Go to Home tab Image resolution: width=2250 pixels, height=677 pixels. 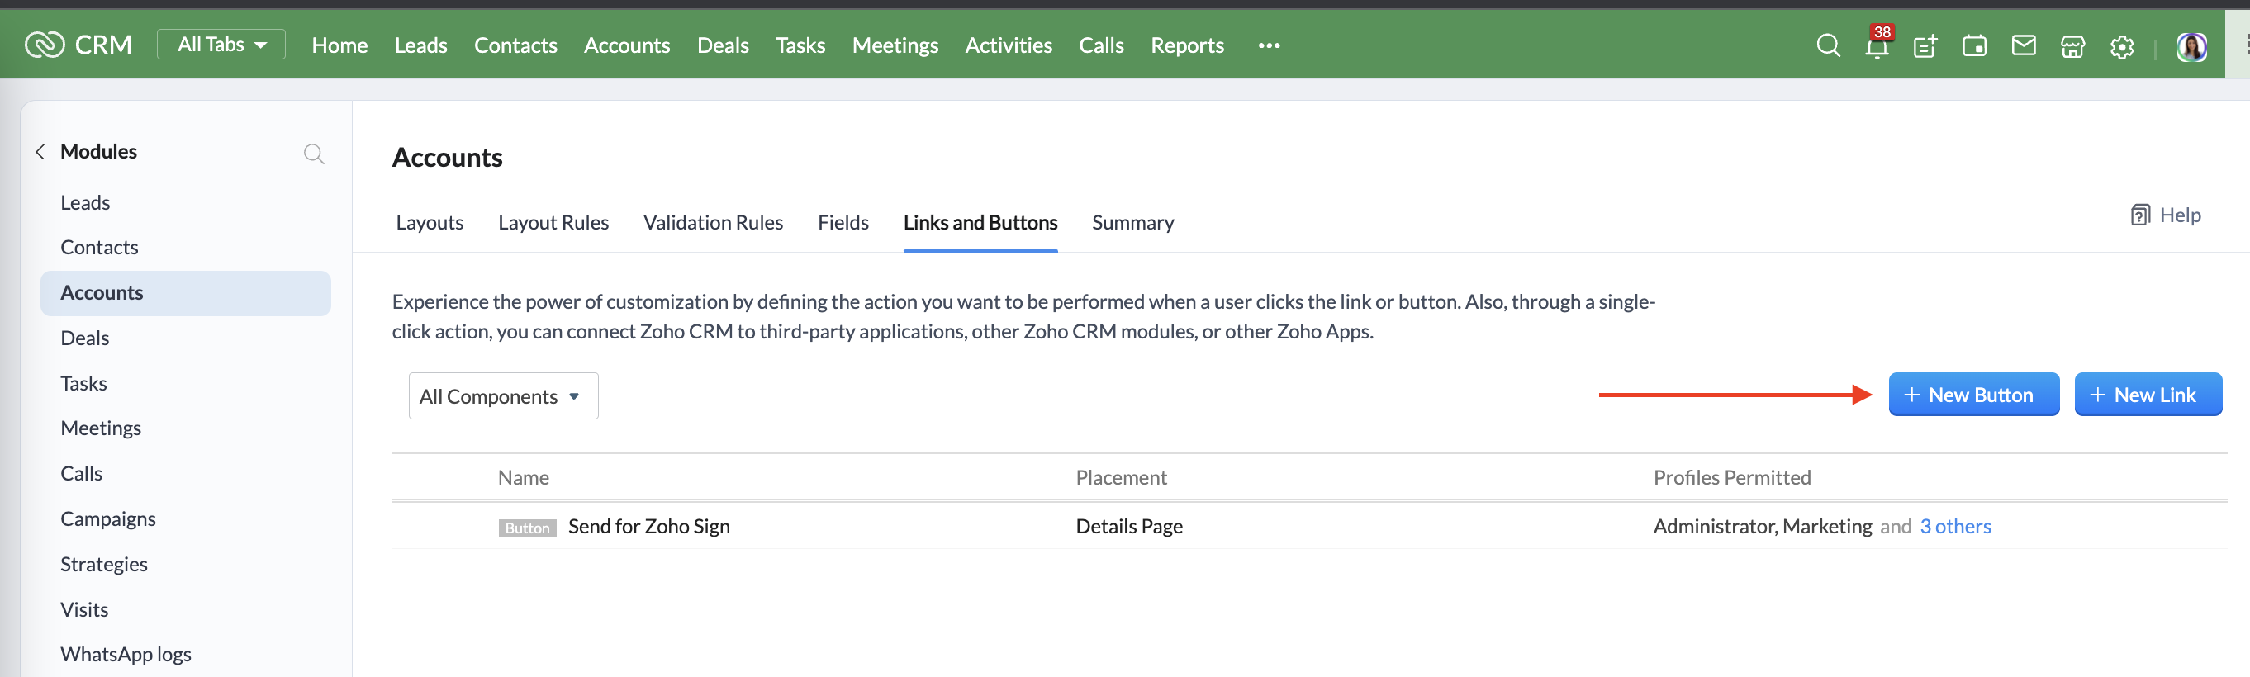click(x=339, y=45)
